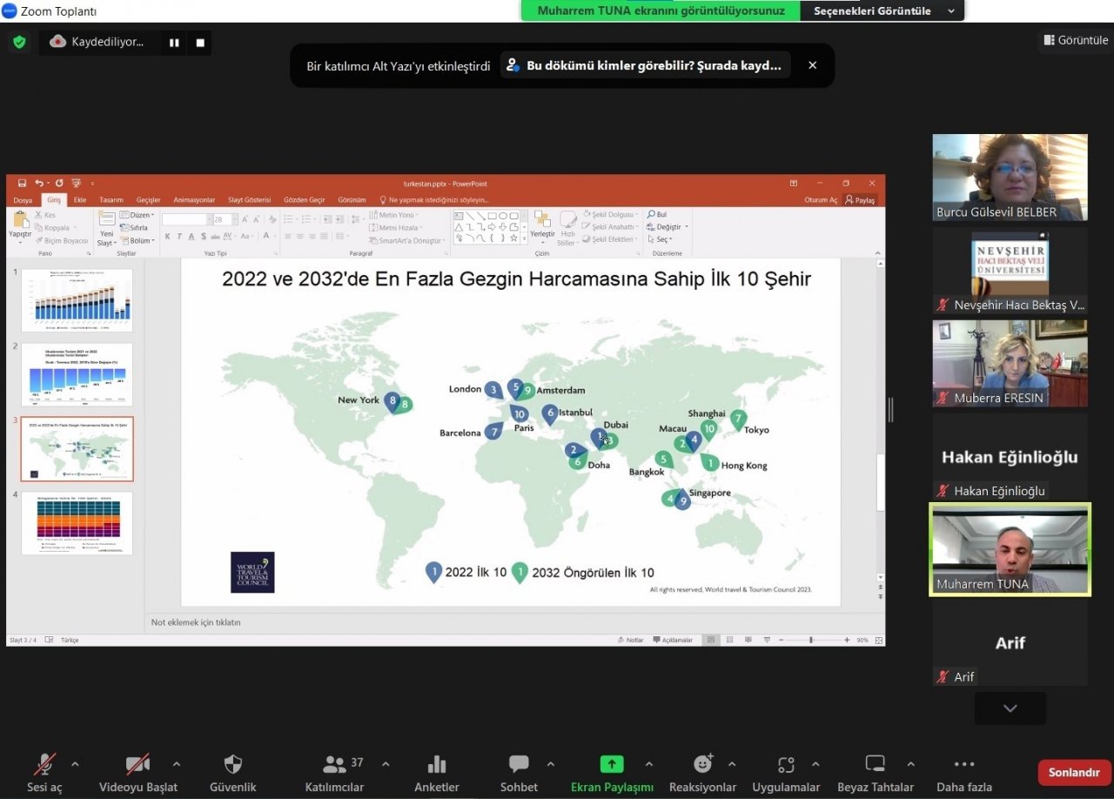Open the Sohbet chat panel
This screenshot has height=799, width=1114.
coord(519,765)
